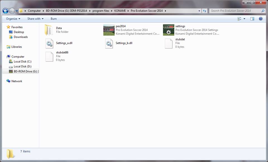
Task: Expand the arrow after KONAMI breadcrumb
Action: click(x=128, y=11)
